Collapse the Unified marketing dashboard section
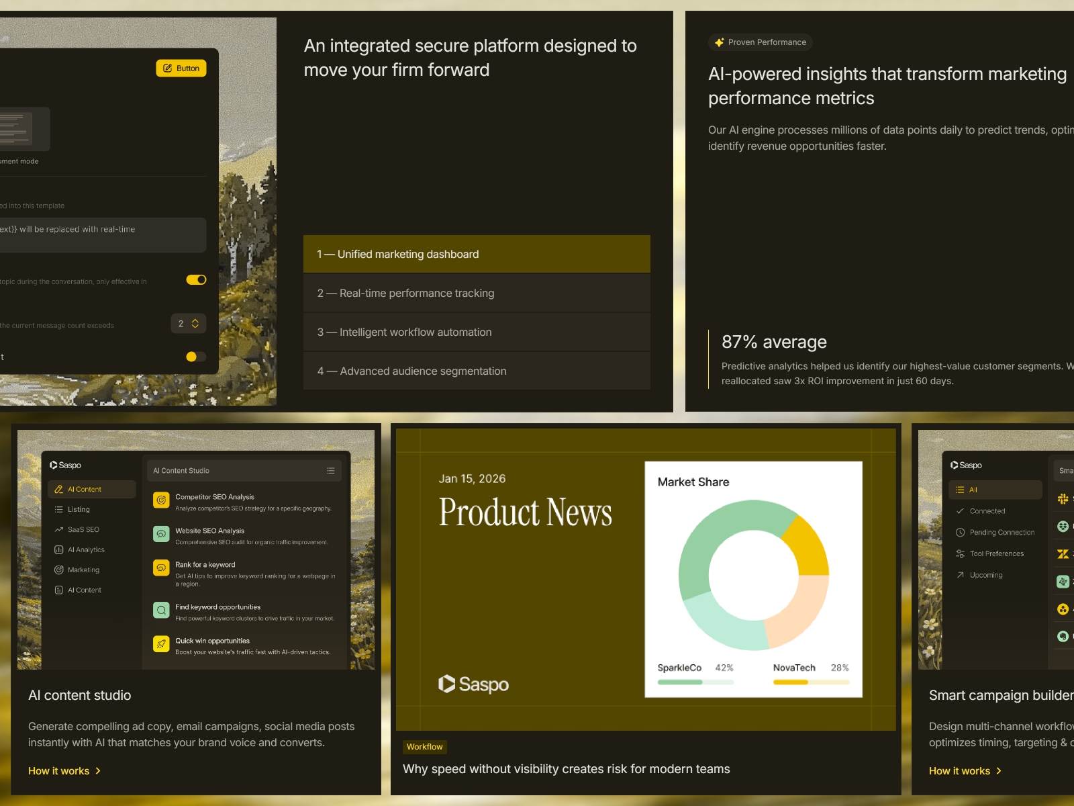The image size is (1074, 806). click(477, 254)
